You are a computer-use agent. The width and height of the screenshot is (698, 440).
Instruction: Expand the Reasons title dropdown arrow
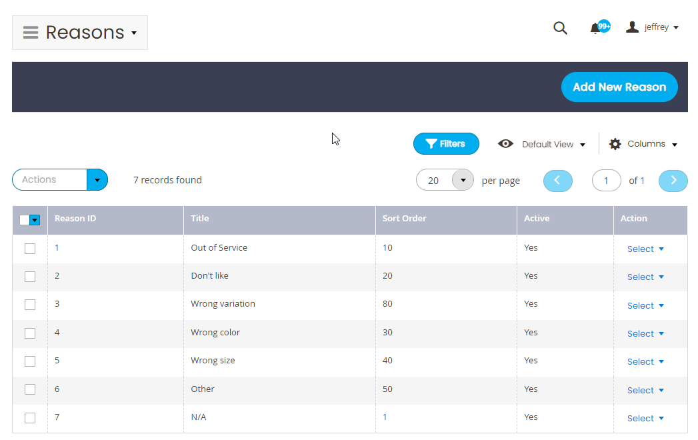(134, 33)
